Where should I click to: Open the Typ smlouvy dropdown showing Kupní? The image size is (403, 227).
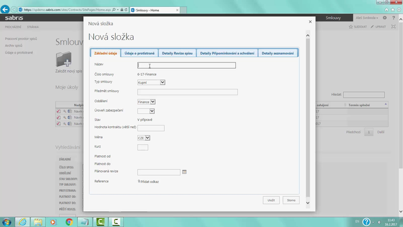pos(151,83)
